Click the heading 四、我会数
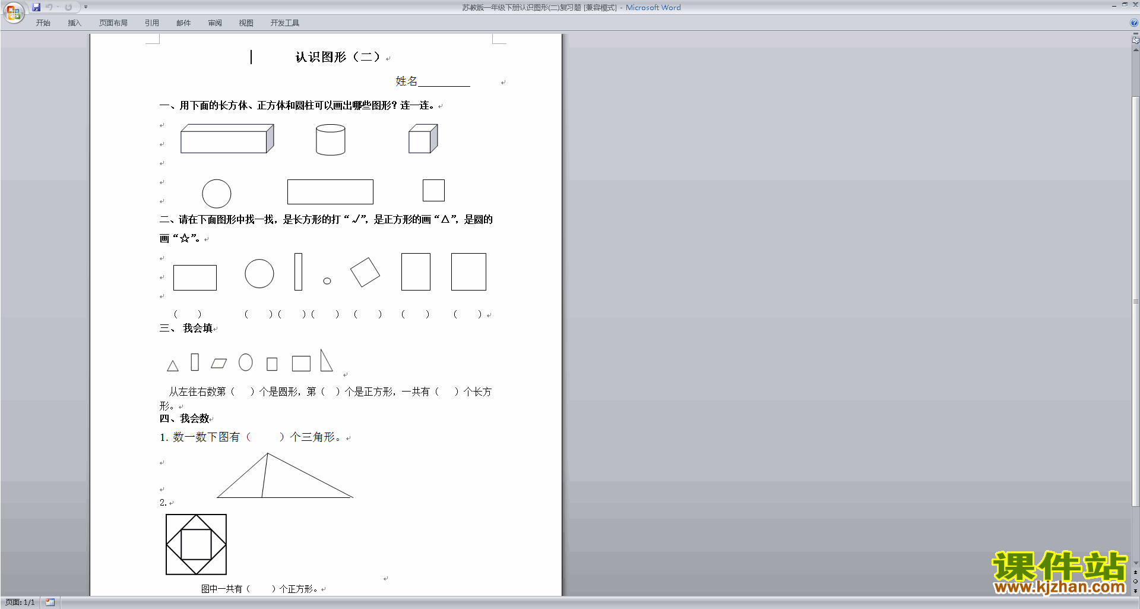Image resolution: width=1140 pixels, height=609 pixels. 185,418
